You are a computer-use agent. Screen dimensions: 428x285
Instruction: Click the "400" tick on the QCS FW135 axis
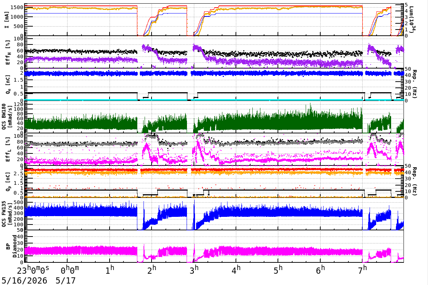coord(19,208)
